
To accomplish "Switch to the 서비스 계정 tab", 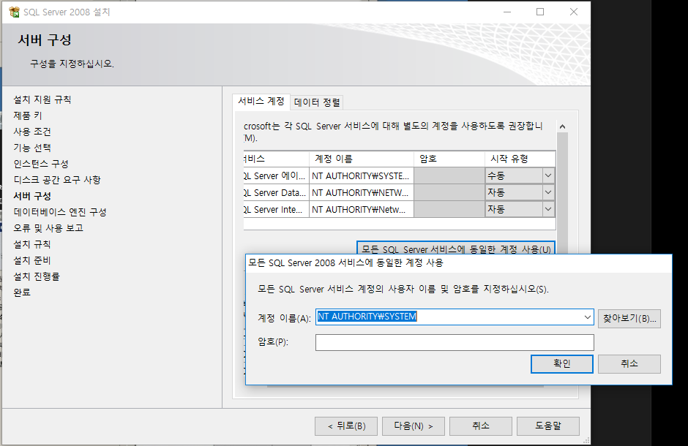I will point(261,101).
